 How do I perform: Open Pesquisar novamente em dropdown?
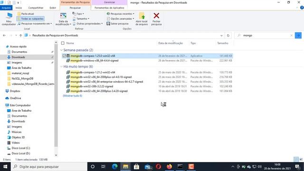pyautogui.click(x=35, y=24)
